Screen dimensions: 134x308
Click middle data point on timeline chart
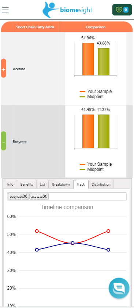[72, 243]
